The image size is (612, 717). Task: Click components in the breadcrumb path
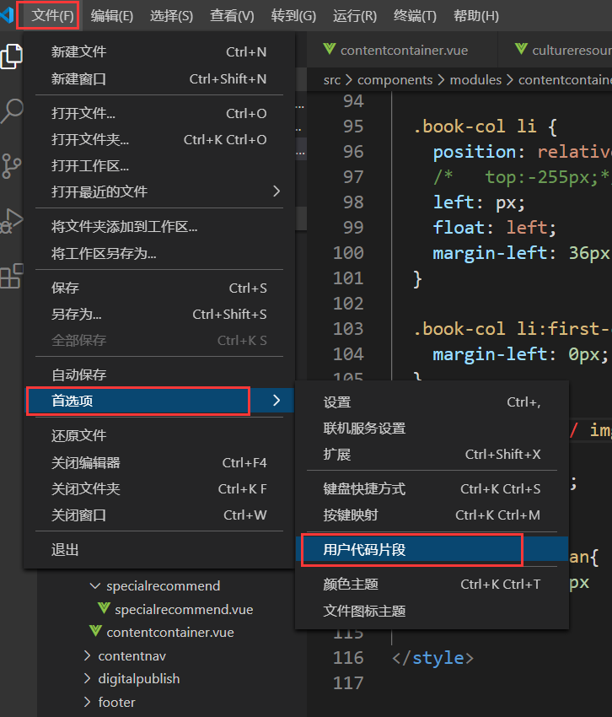(395, 80)
